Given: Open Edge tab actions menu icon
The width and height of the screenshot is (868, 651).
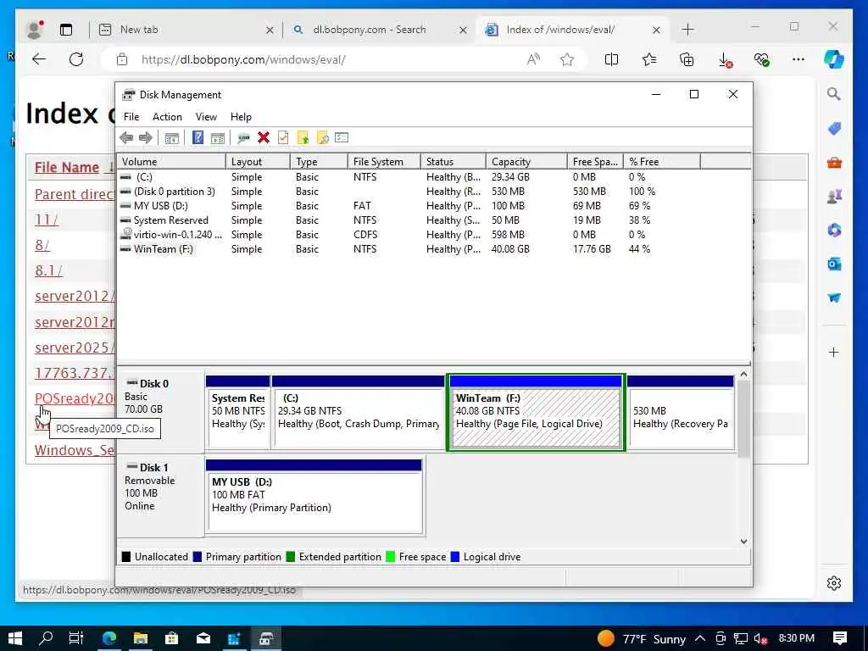Looking at the screenshot, I should pyautogui.click(x=66, y=30).
